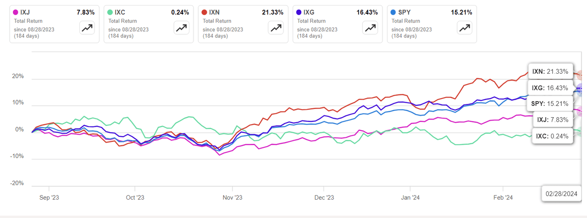
Task: Open the IXG trend chart icon
Action: tap(370, 28)
